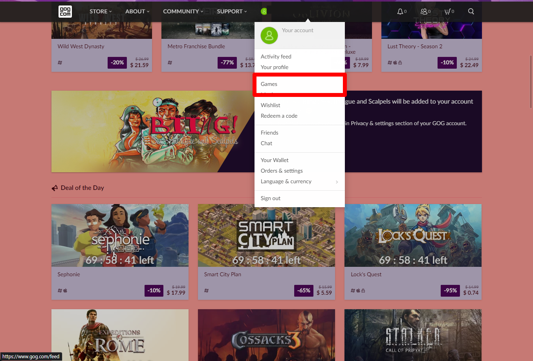Open Smart City Plan deal thumbnail
533x361 pixels.
266,235
